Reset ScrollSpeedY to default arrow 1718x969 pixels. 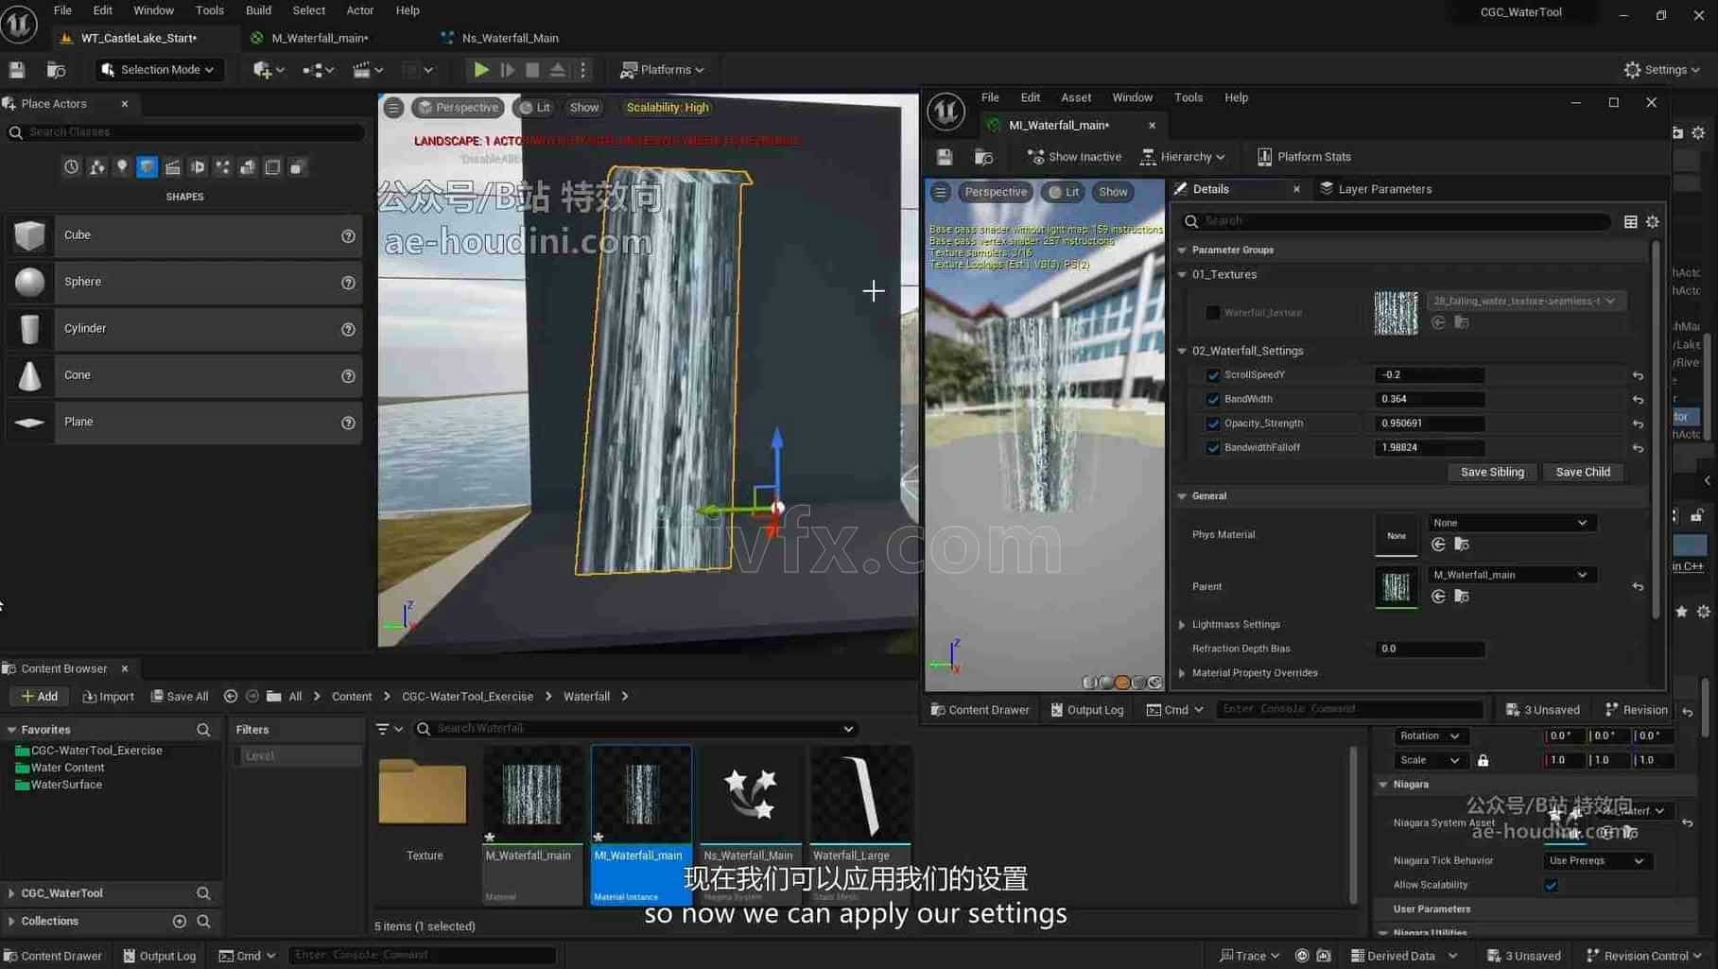pyautogui.click(x=1638, y=375)
